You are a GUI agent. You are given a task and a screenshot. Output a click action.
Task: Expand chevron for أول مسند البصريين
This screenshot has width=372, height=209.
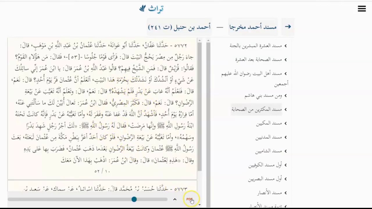(x=286, y=179)
